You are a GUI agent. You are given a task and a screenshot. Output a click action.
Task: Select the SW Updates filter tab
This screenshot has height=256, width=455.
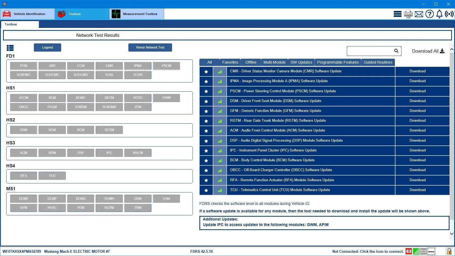click(x=301, y=62)
